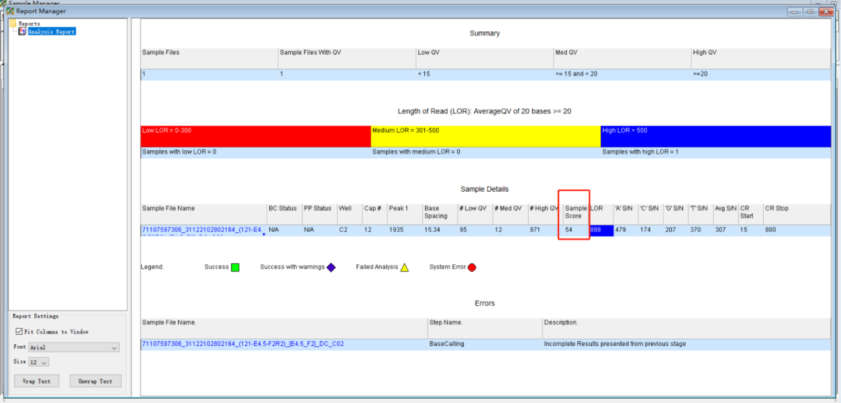Click the CR Stop value 880
Screen dimensions: 841x403
(771, 230)
